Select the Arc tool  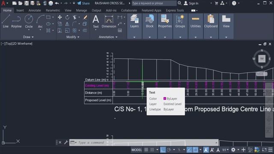pos(40,21)
